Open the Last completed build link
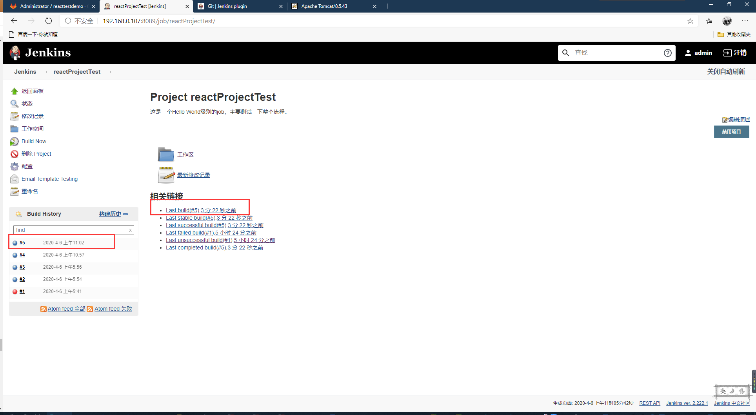 pyautogui.click(x=214, y=248)
